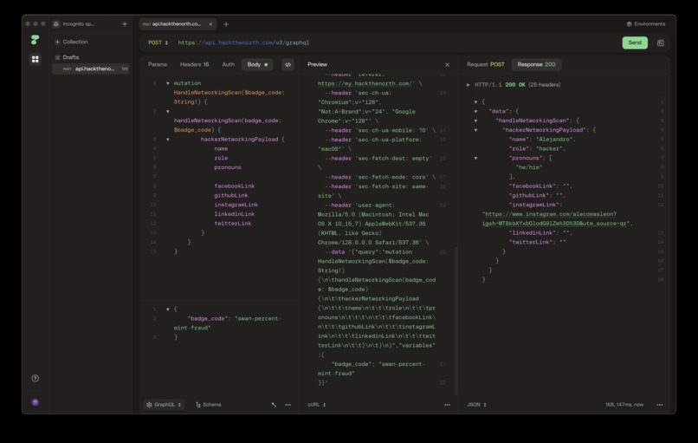
Task: Add a new request tab with plus icon
Action: coord(226,24)
